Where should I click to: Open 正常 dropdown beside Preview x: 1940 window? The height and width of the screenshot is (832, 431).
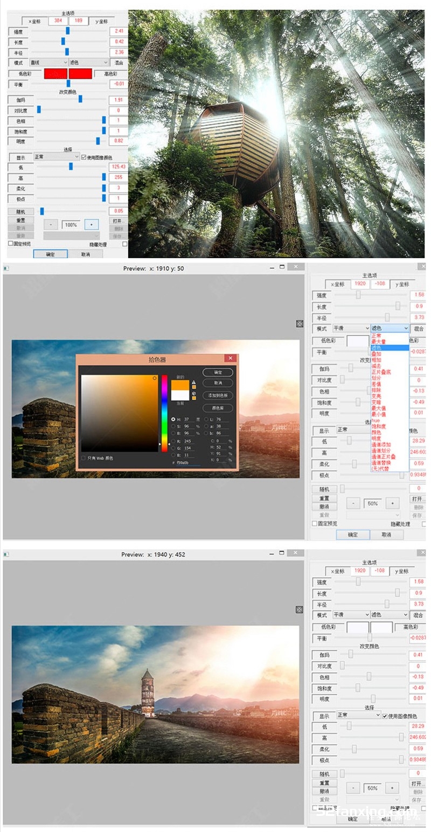click(359, 716)
